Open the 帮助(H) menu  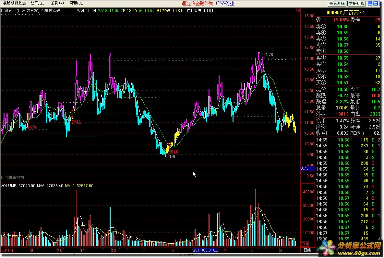[77, 4]
